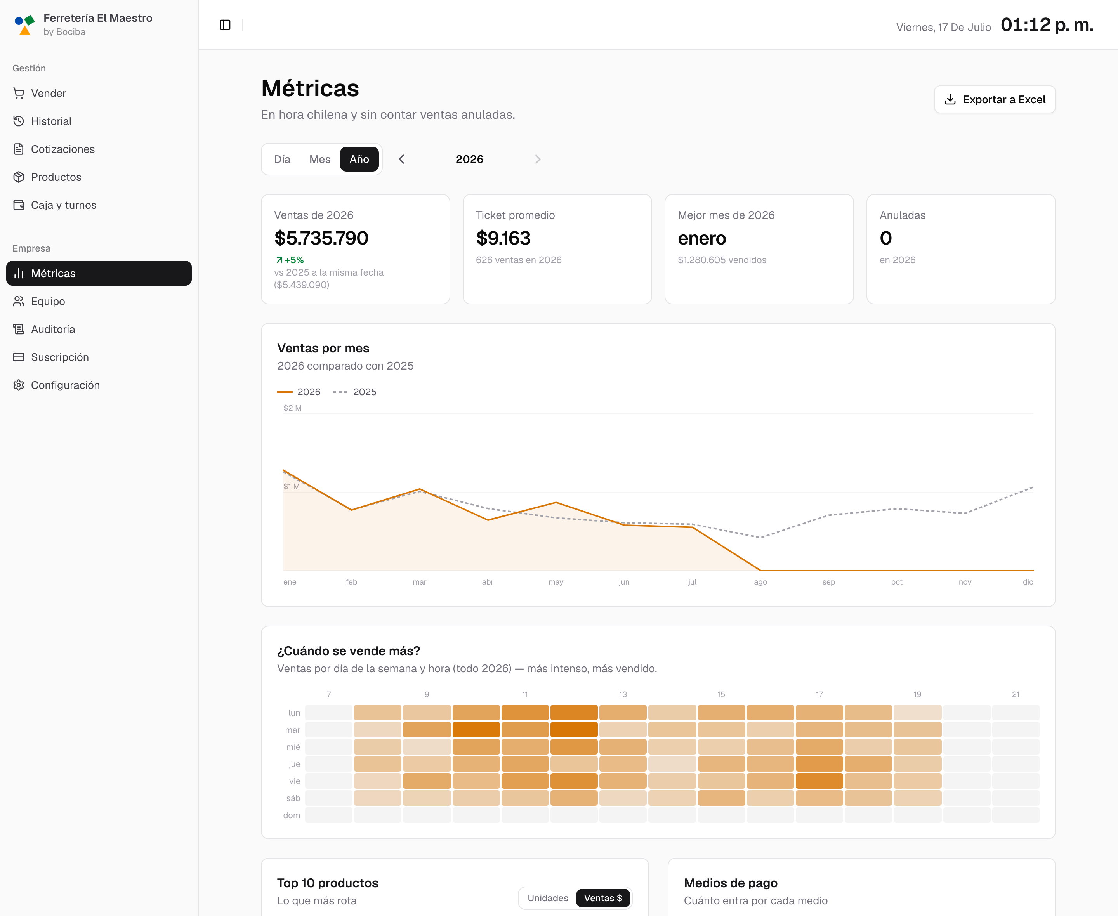Open Equipo in the sidebar

pos(99,301)
